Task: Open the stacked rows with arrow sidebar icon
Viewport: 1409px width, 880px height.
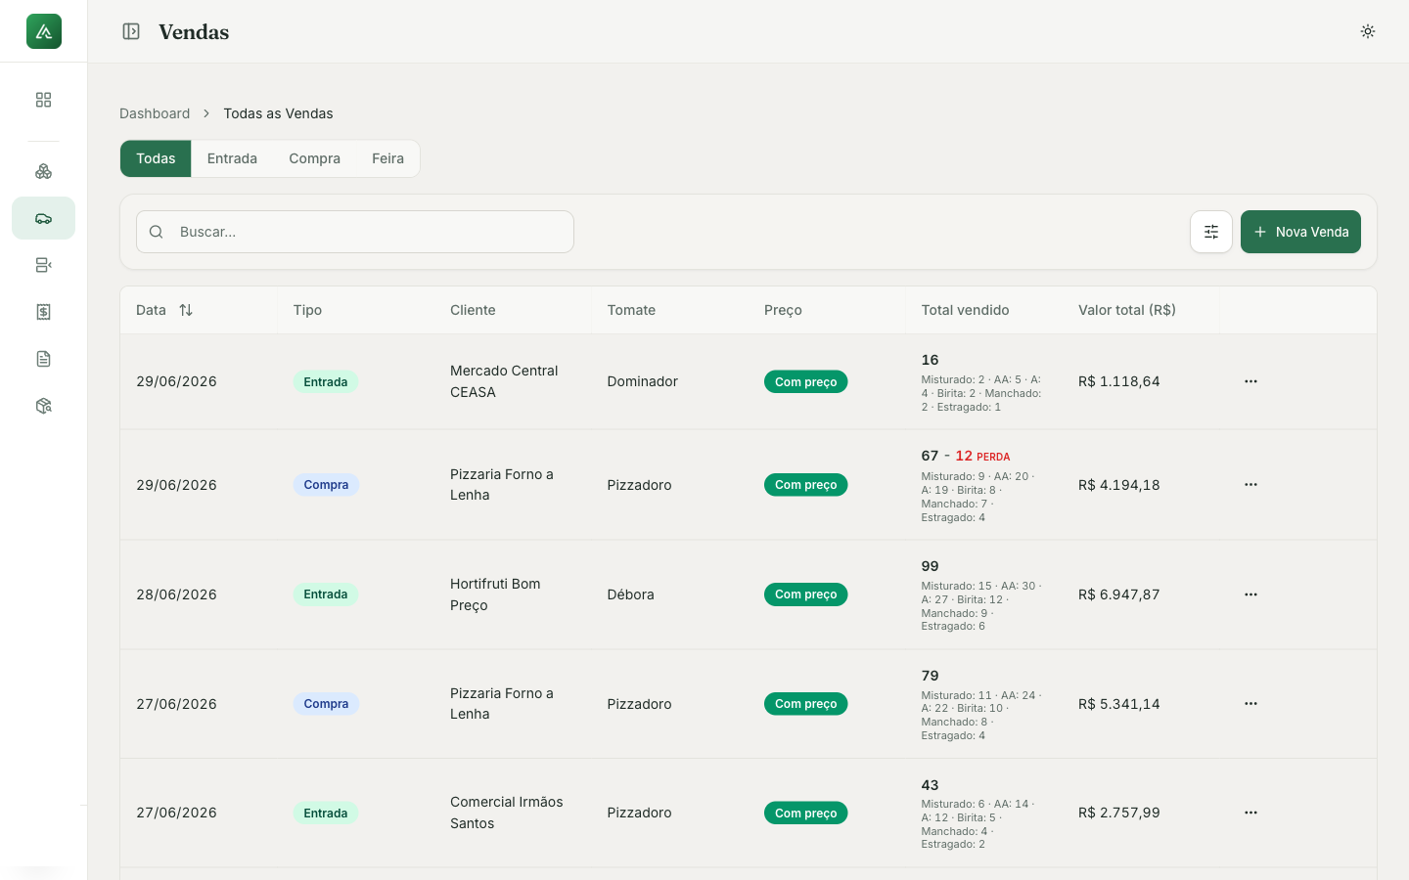Action: [x=43, y=265]
